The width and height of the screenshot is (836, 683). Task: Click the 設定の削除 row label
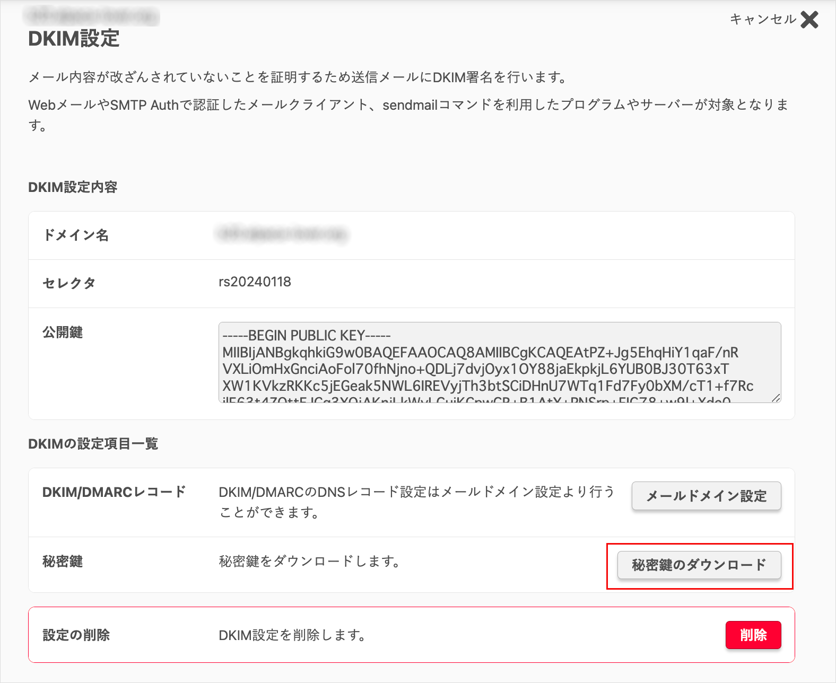pos(76,635)
